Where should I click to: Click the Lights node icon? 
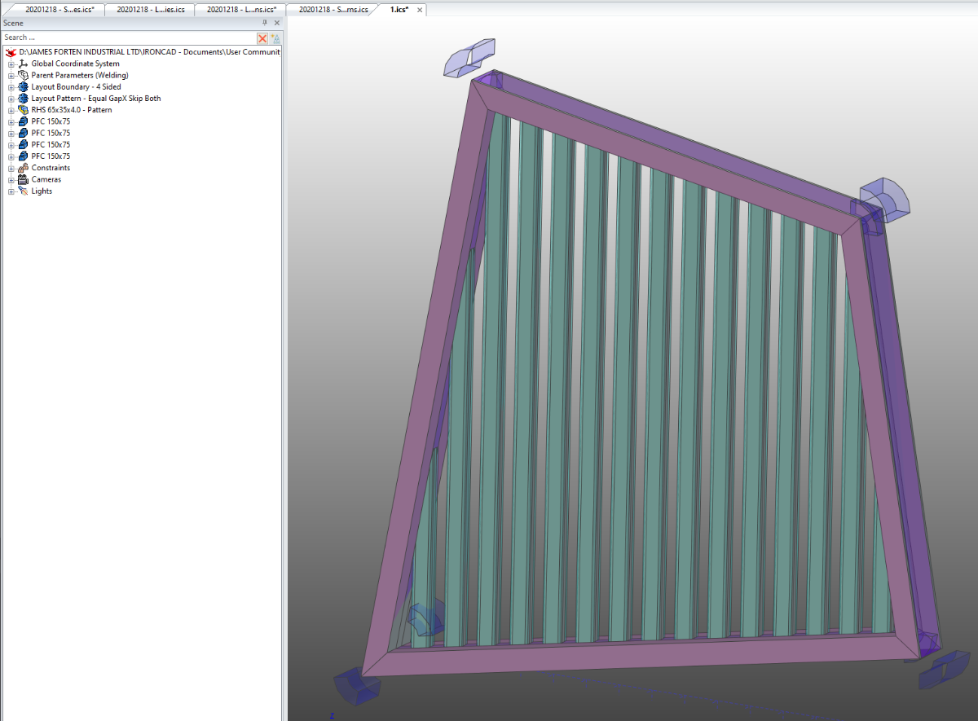click(23, 191)
